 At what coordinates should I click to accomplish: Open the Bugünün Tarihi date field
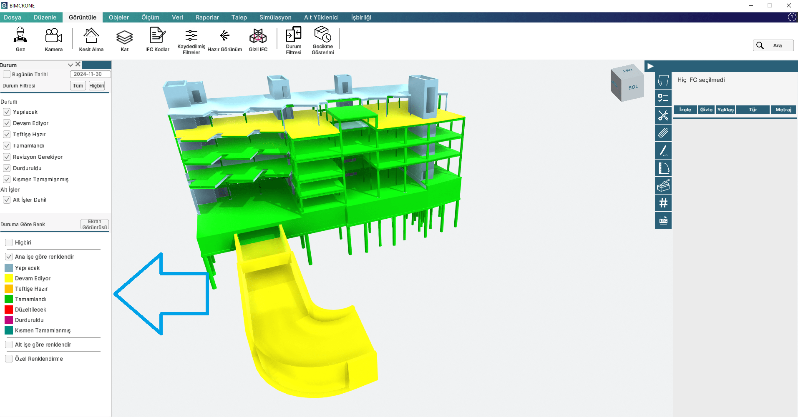click(90, 74)
